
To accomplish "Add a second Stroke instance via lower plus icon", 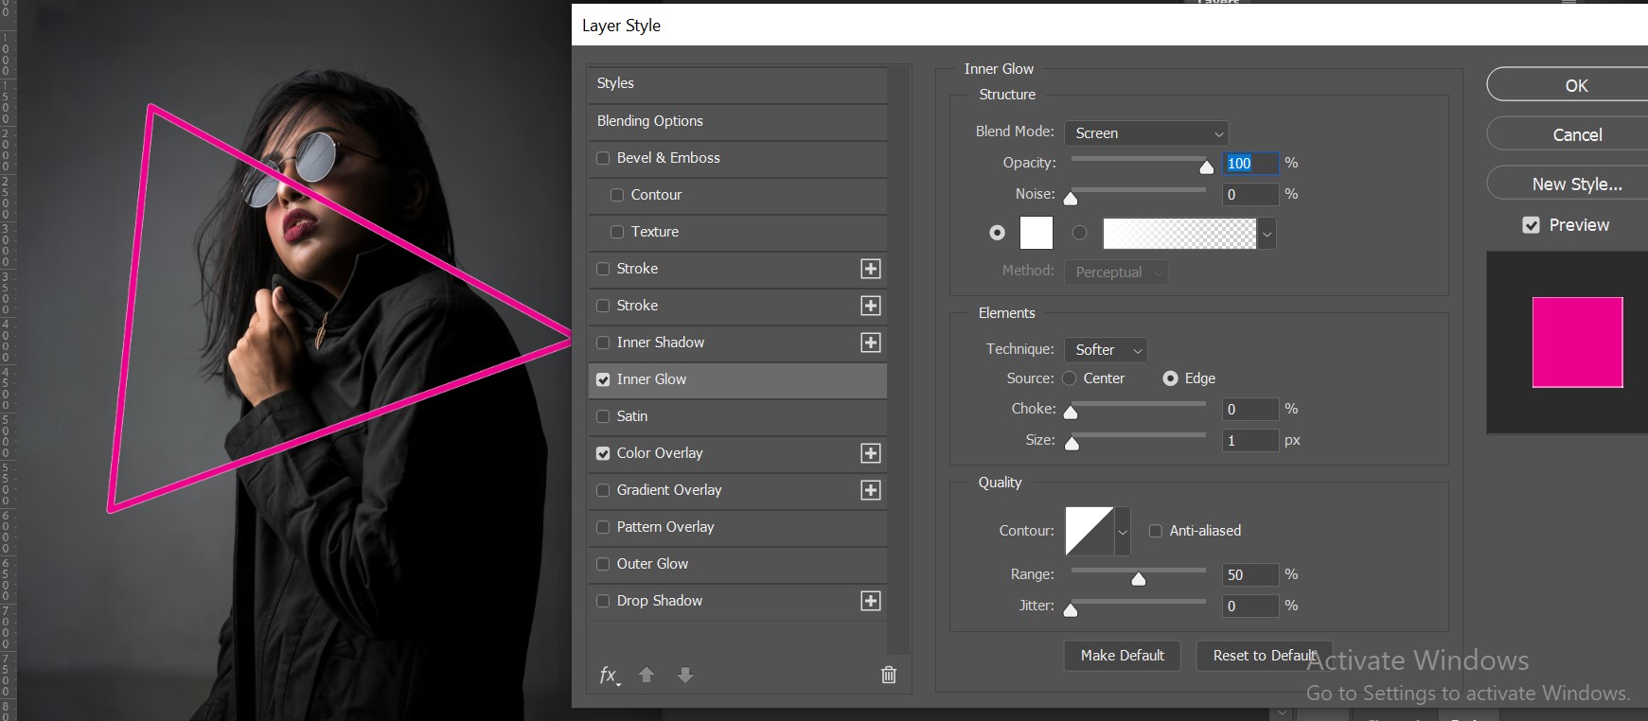I will 871,306.
